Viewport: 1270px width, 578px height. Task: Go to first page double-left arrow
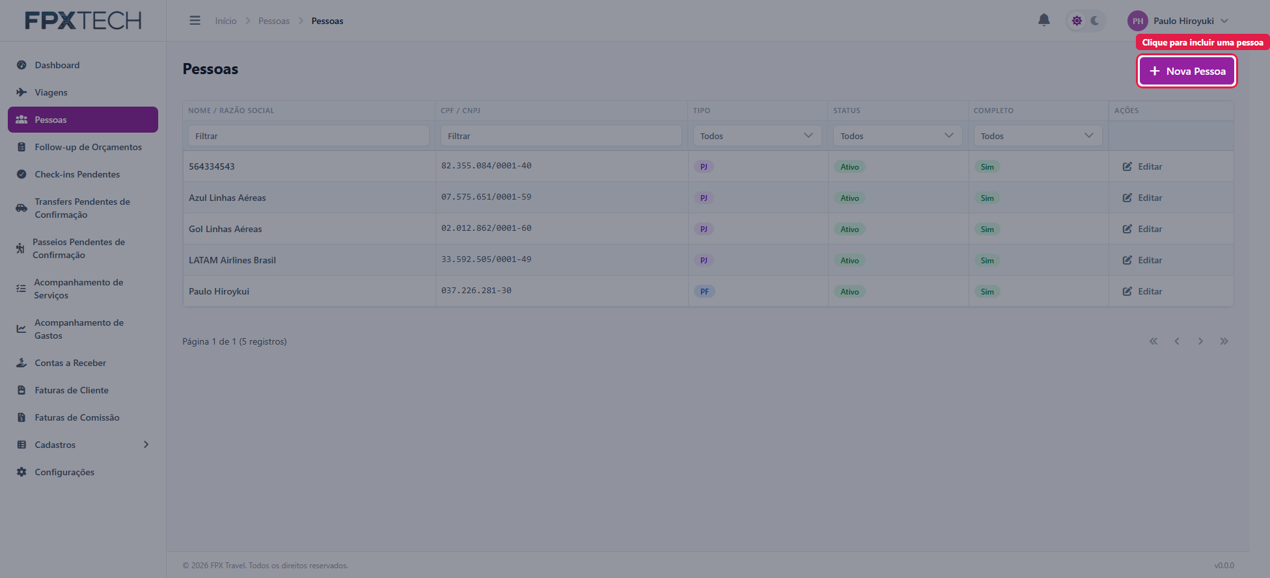pyautogui.click(x=1153, y=341)
